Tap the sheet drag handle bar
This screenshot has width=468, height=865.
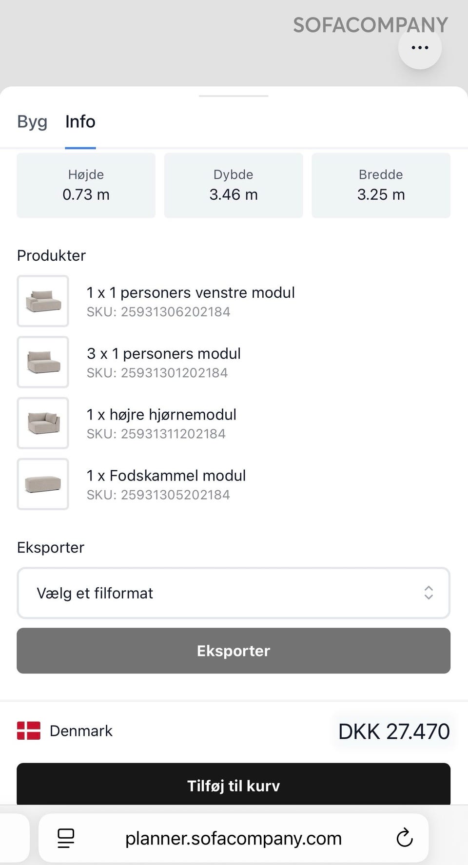pos(234,96)
